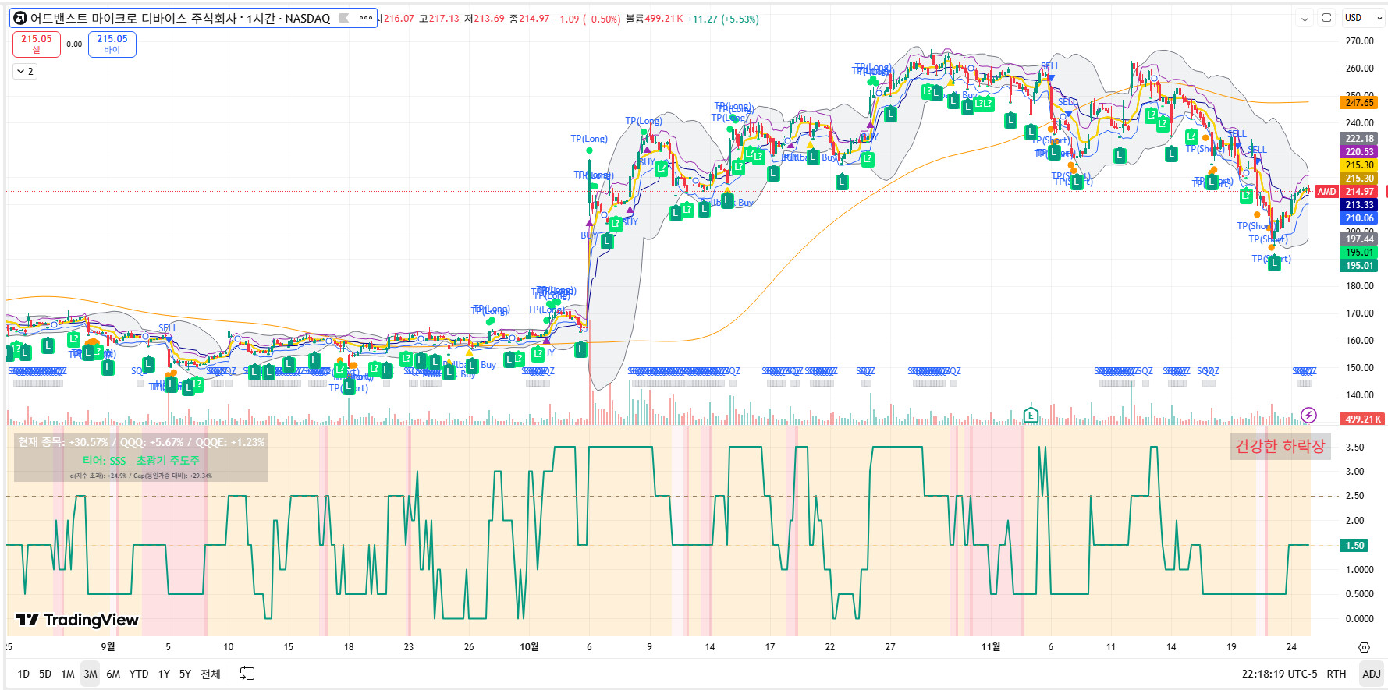Select the 전체 (all) time range
Viewport: 1388px width, 690px height.
[211, 674]
